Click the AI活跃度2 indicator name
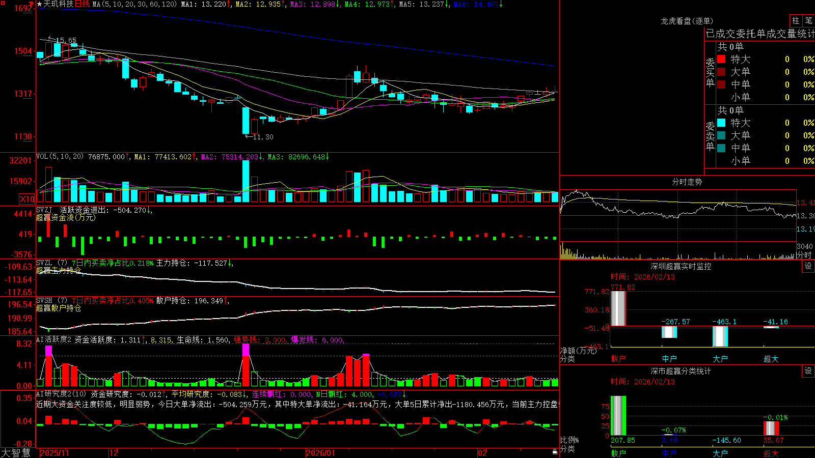This screenshot has height=458, width=815. click(53, 339)
